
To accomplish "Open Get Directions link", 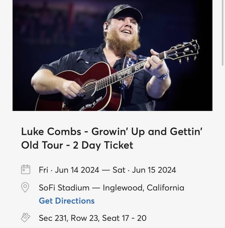I will pyautogui.click(x=67, y=201).
